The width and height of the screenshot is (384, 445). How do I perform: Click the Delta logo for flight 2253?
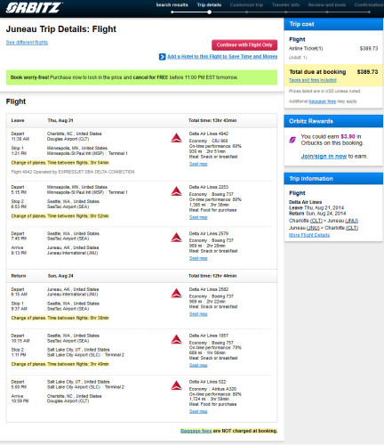176,191
